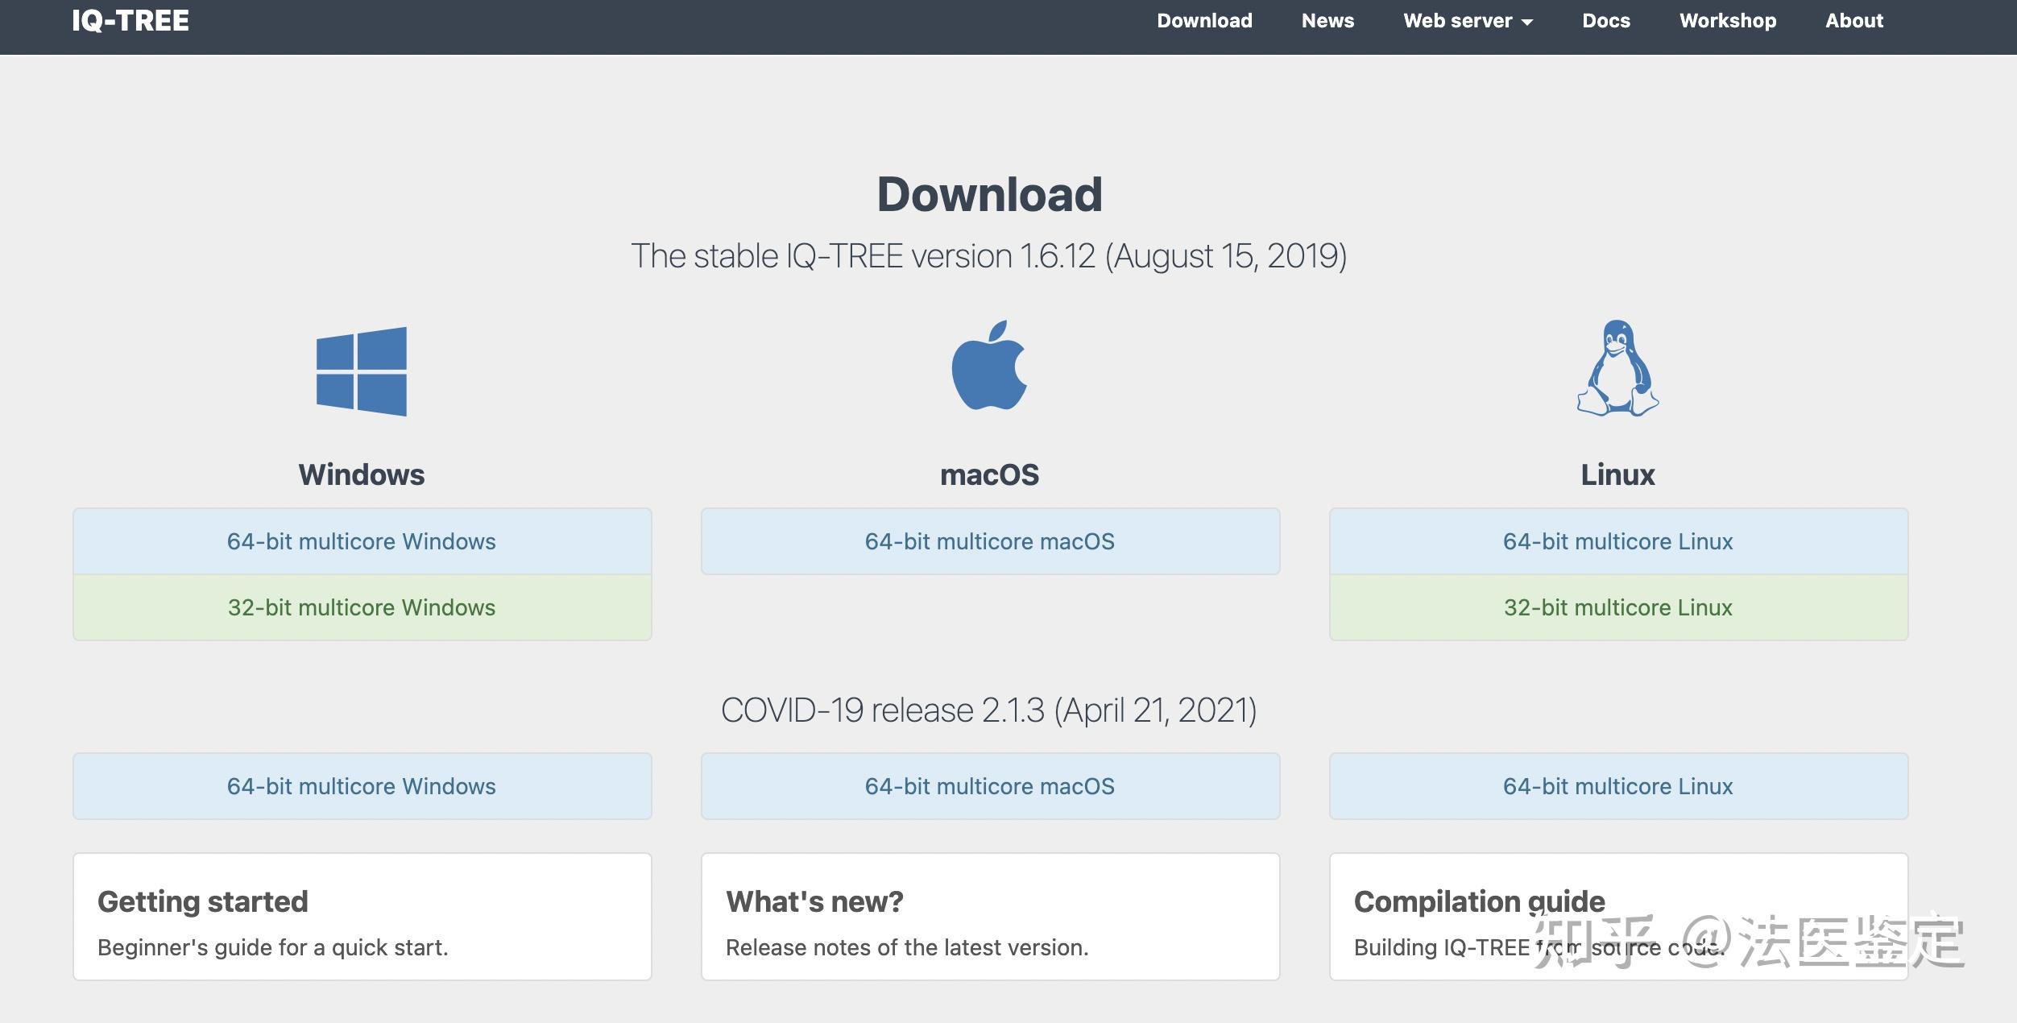
Task: Click the Apple macOS logo icon
Action: click(989, 367)
